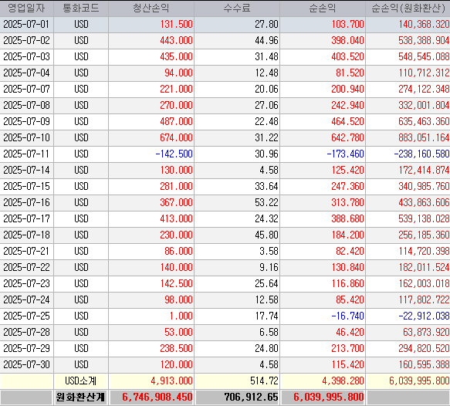Select the 2025-07-30 date cell
The width and height of the screenshot is (450, 406).
click(x=27, y=364)
